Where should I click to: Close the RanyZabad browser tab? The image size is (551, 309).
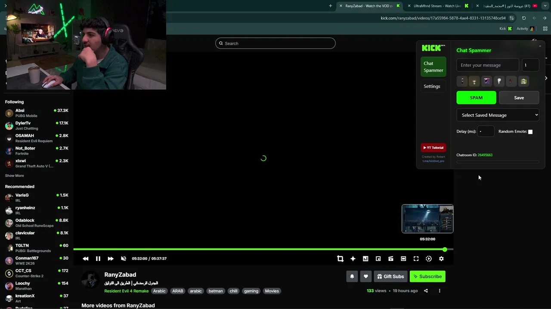pos(341,6)
